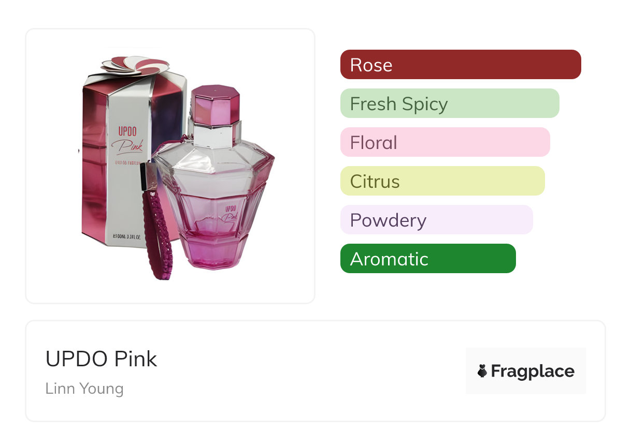Image resolution: width=631 pixels, height=447 pixels.
Task: Pick the Citrus accord bar
Action: tap(442, 181)
